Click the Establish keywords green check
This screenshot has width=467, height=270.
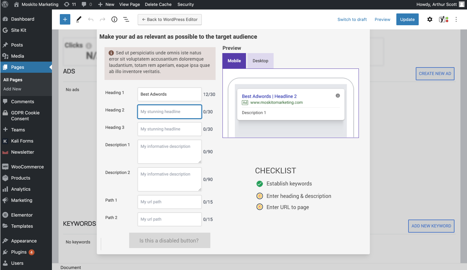click(260, 184)
